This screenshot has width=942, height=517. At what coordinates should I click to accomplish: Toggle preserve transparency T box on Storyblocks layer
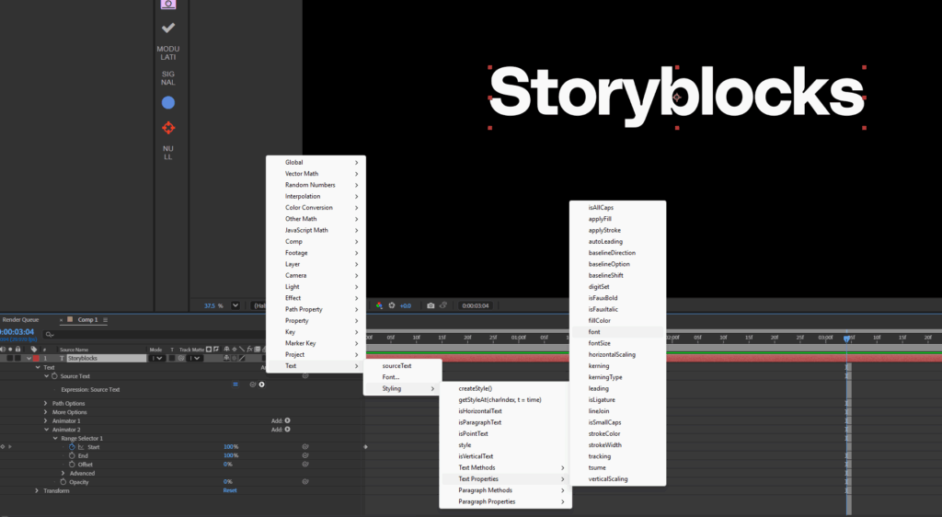(172, 358)
